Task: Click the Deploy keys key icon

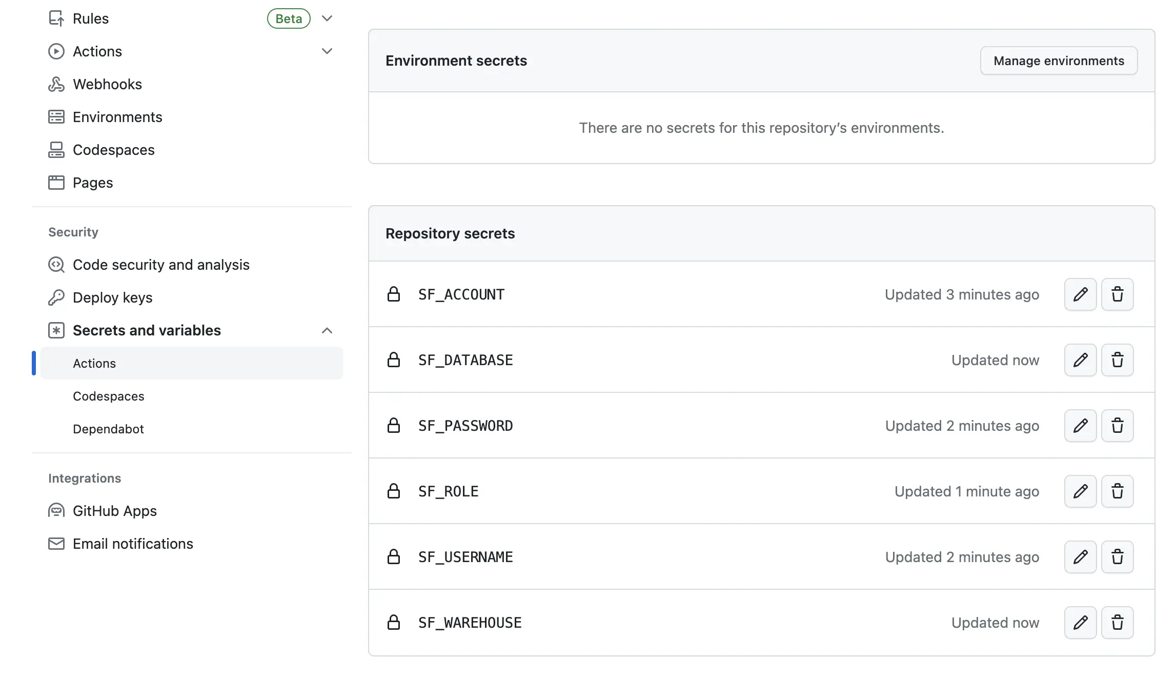Action: click(56, 297)
